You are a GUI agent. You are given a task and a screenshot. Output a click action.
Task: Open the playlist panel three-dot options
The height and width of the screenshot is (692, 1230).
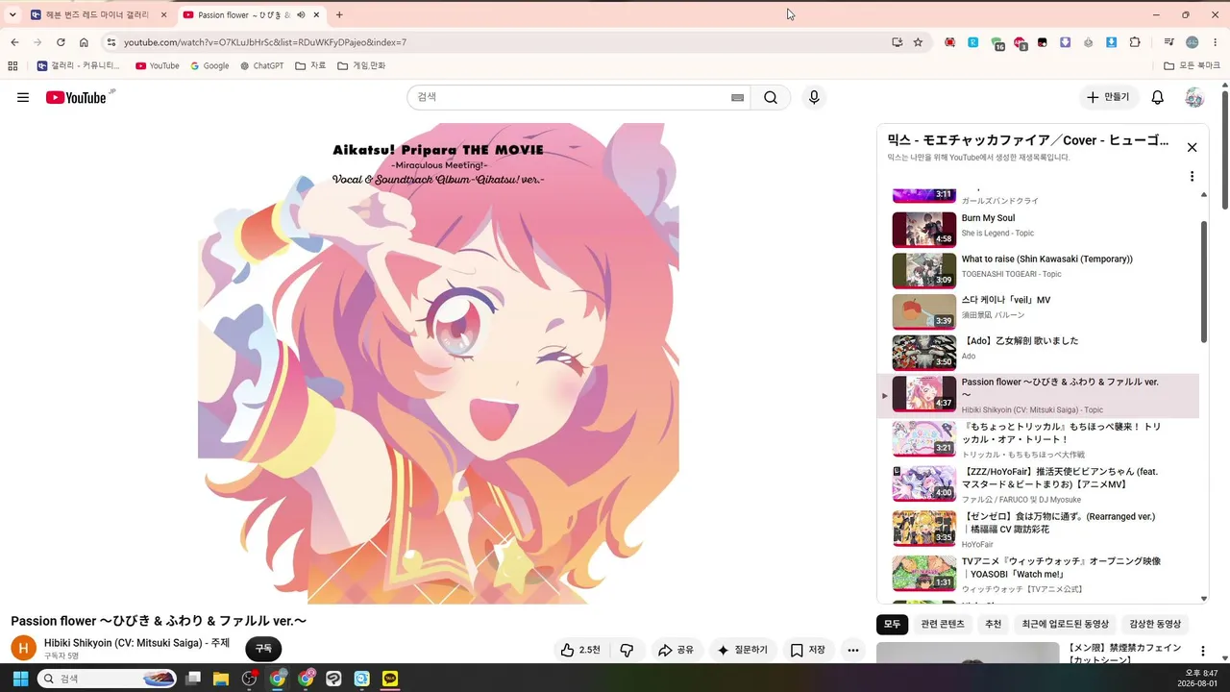pos(1192,177)
